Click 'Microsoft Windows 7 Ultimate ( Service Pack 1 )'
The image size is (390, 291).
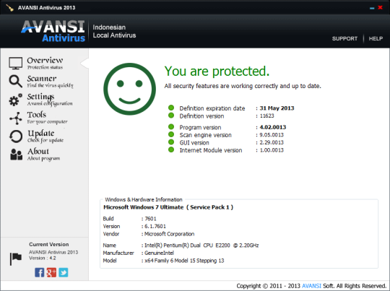click(168, 207)
